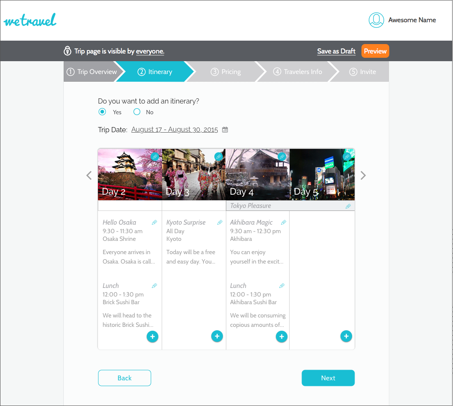Screen dimensions: 453x406
Task: Switch to Trip Overview step
Action: point(92,72)
